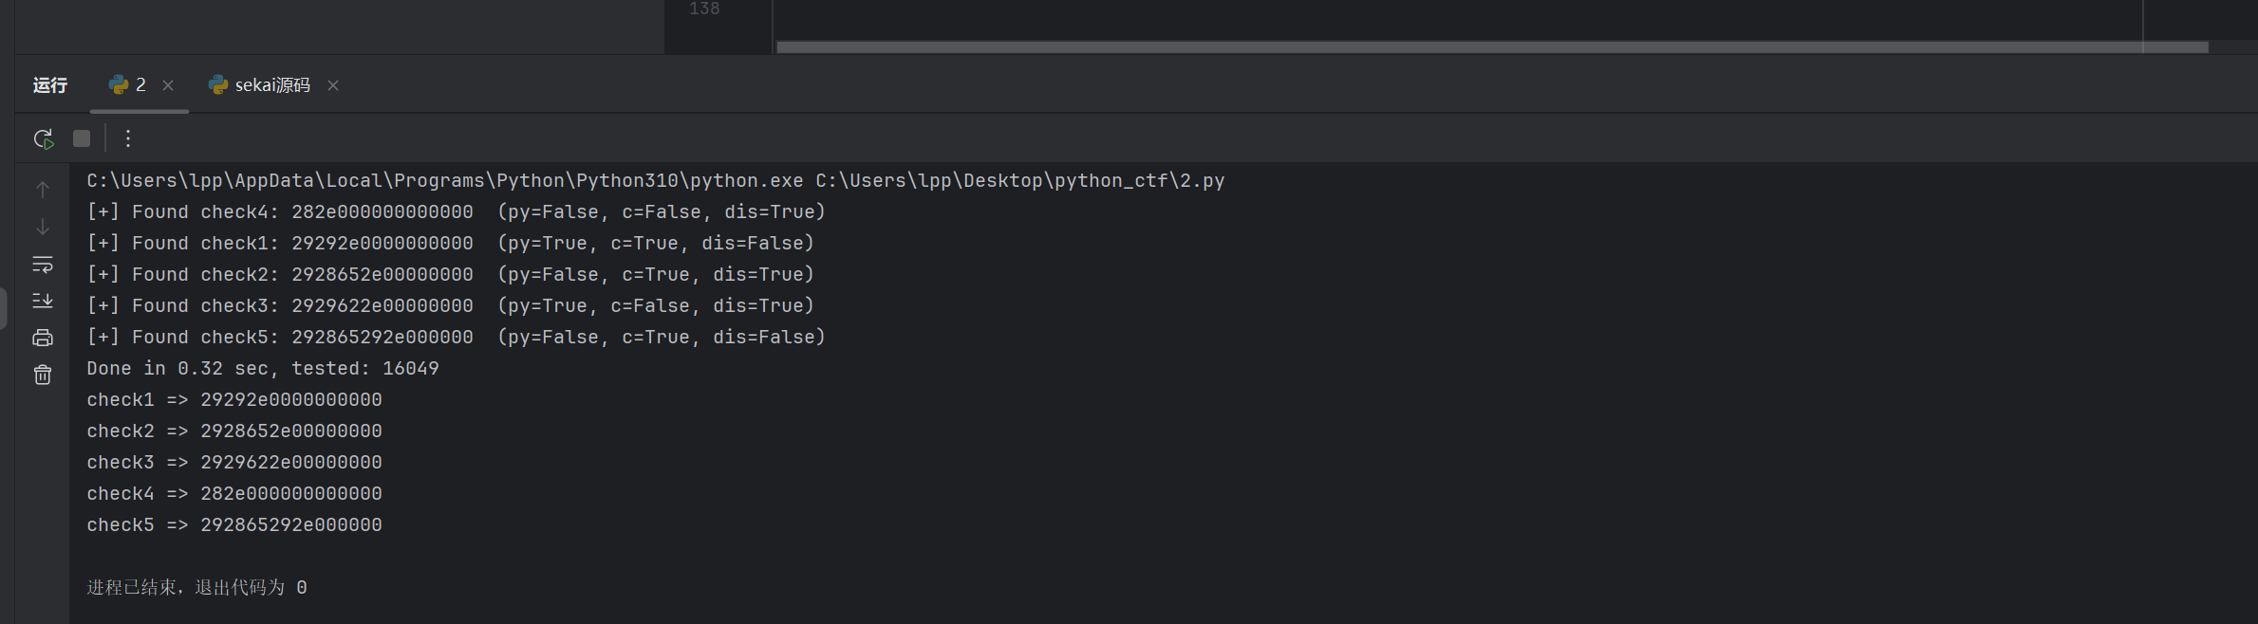Click the down arrow in the console sidebar
Screen dimensions: 2258x624
click(43, 227)
